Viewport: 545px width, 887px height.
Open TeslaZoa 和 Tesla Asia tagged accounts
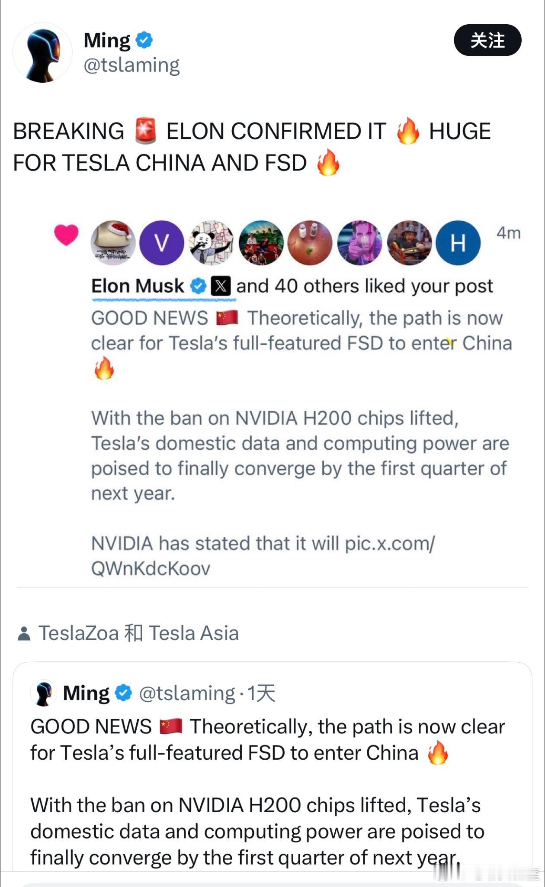[138, 633]
